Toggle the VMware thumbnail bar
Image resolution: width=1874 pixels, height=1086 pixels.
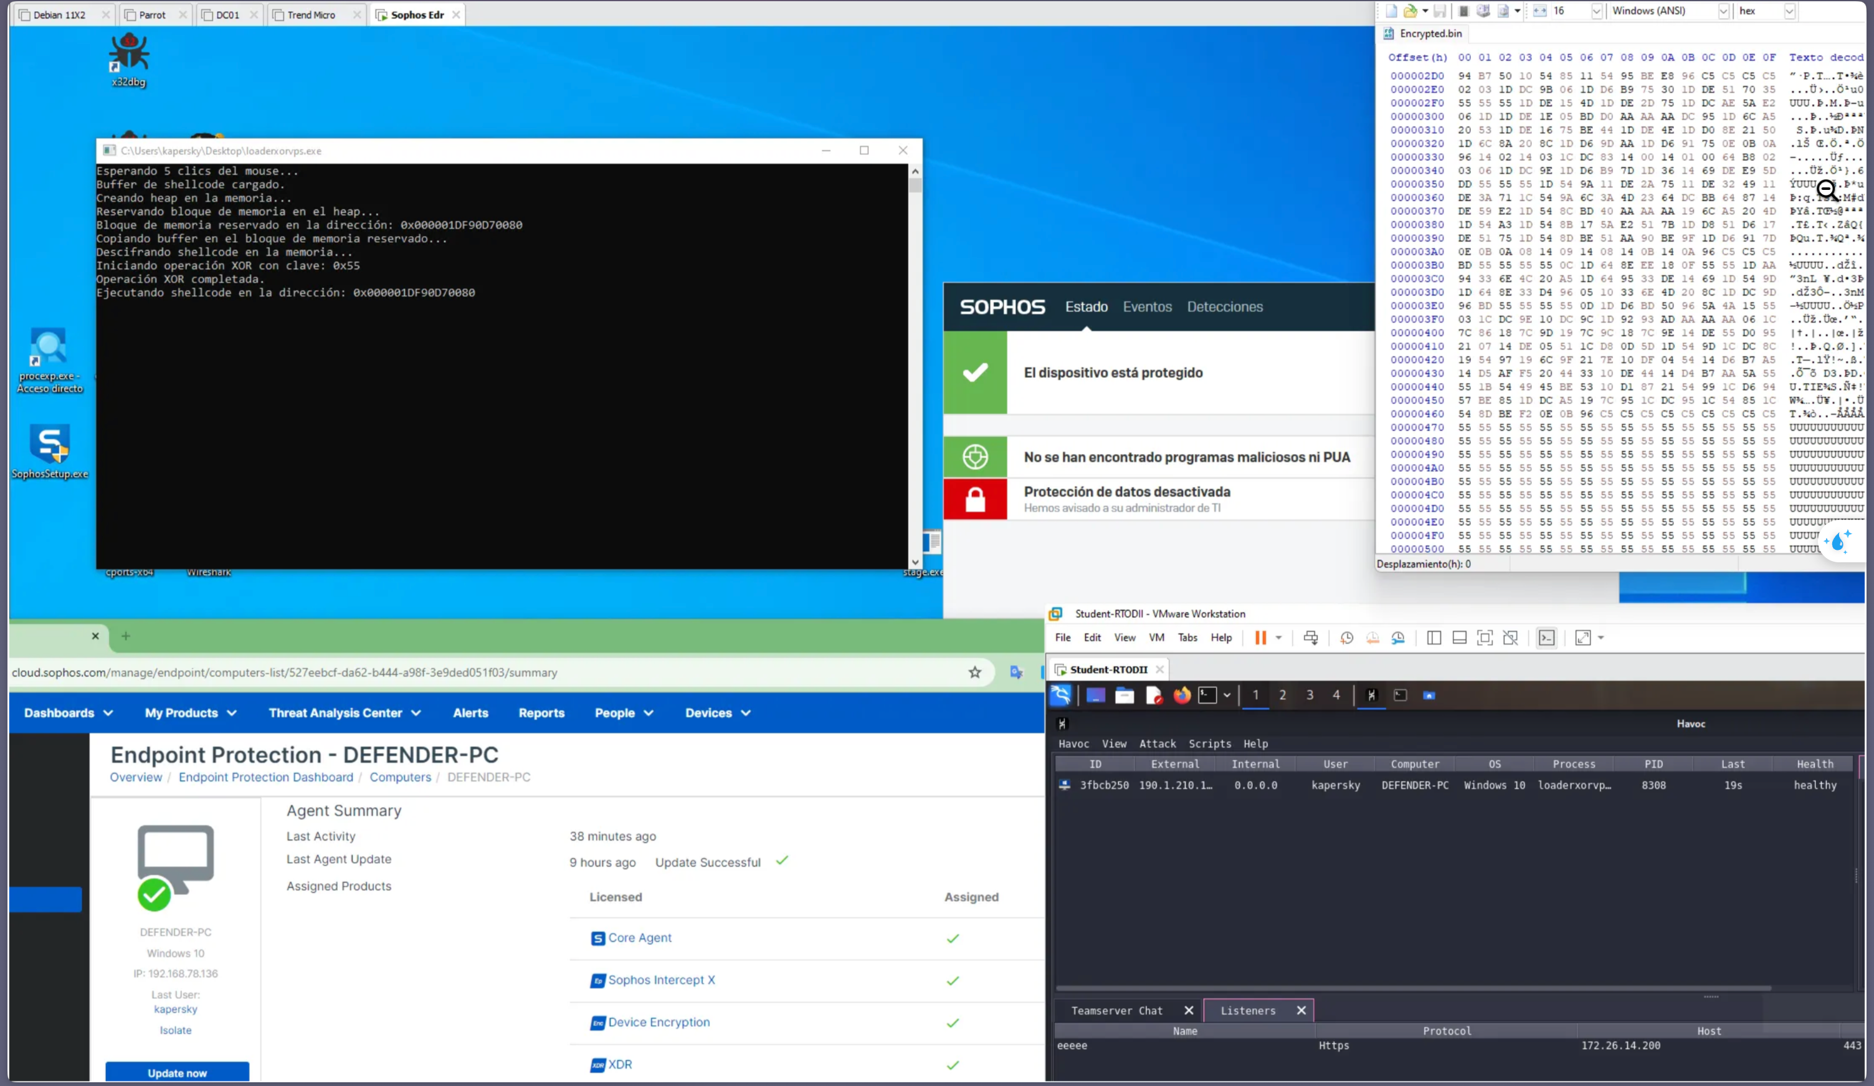pos(1459,638)
